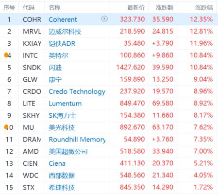218x194 pixels.
Task: Sort by 涨跌幅 column header
Action: [204, 7]
